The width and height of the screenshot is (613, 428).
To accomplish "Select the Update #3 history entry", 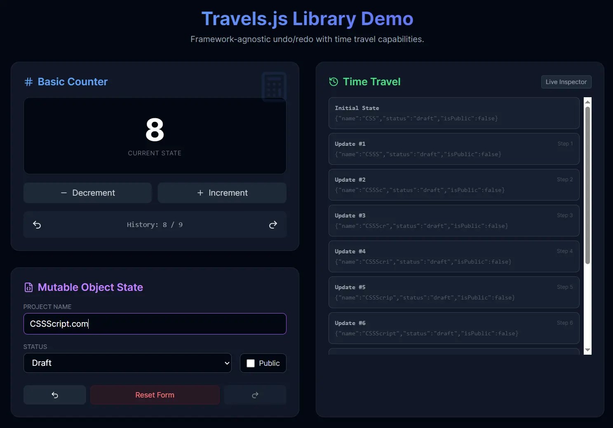I will [x=453, y=220].
